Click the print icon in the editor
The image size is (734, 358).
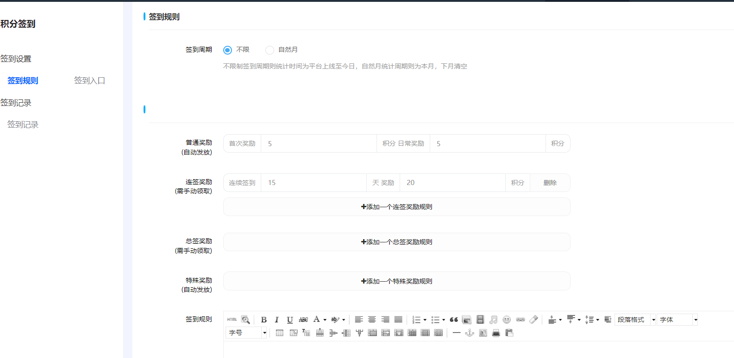click(x=496, y=333)
